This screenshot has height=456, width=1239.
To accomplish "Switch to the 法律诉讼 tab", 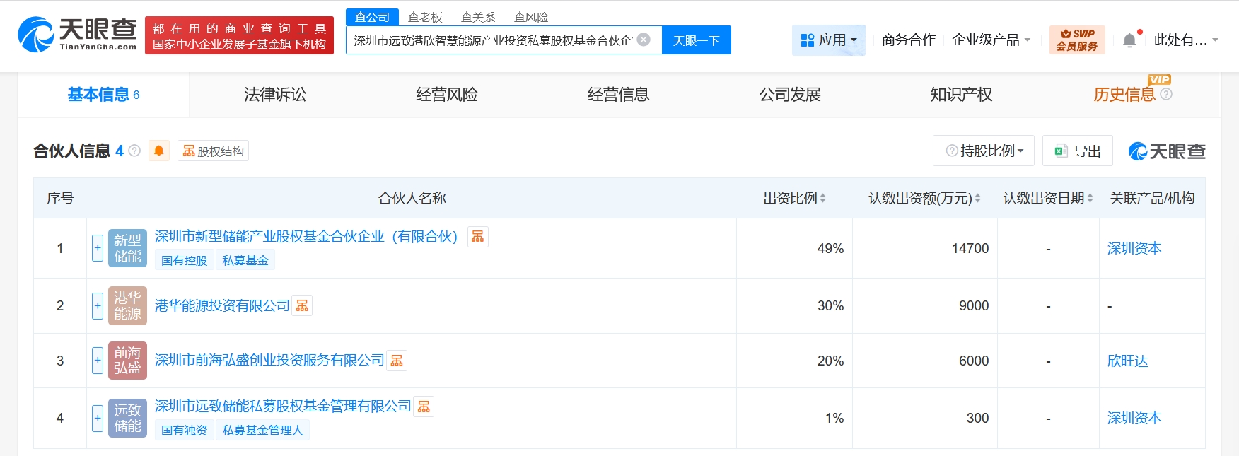I will [275, 95].
